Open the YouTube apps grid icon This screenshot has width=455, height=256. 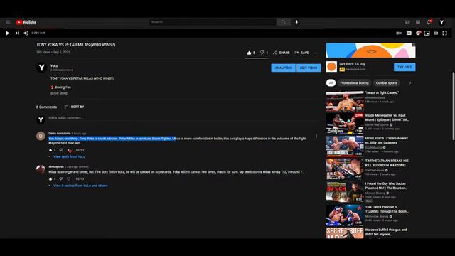[x=418, y=22]
